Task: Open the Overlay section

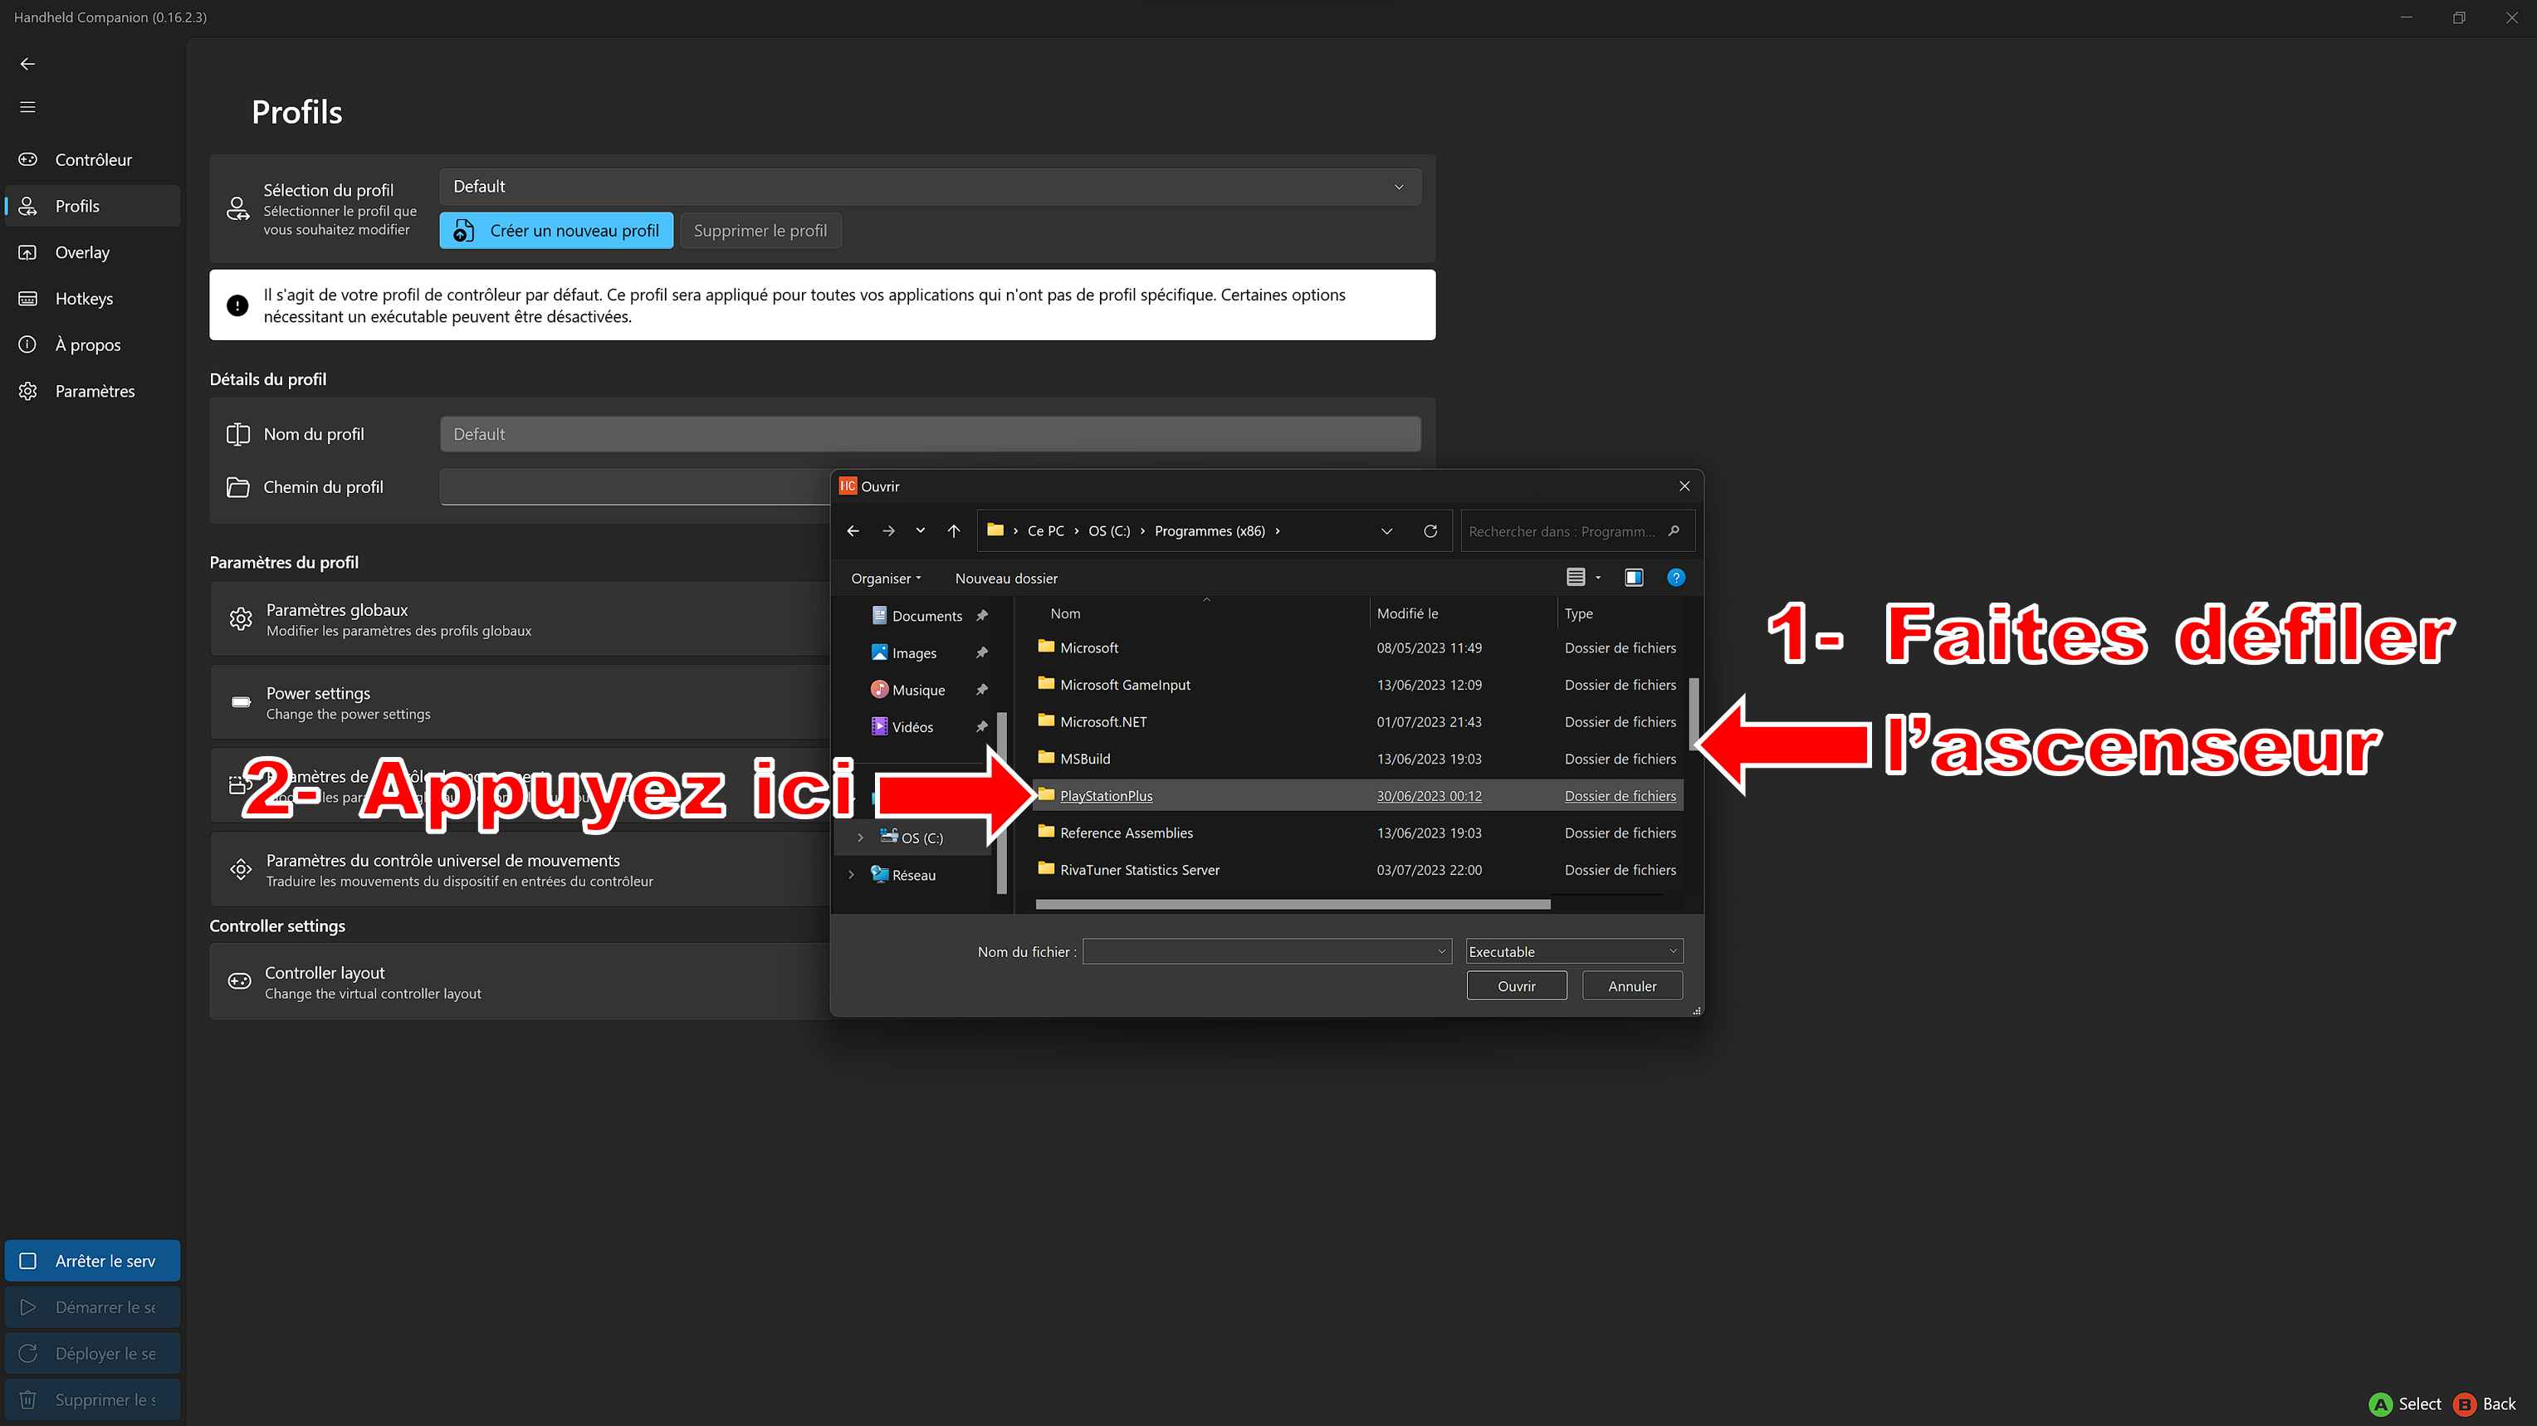Action: click(x=81, y=252)
